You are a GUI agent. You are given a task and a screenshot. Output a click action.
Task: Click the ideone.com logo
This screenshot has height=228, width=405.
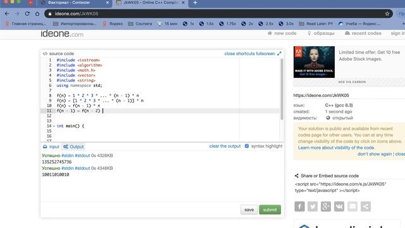pos(62,34)
